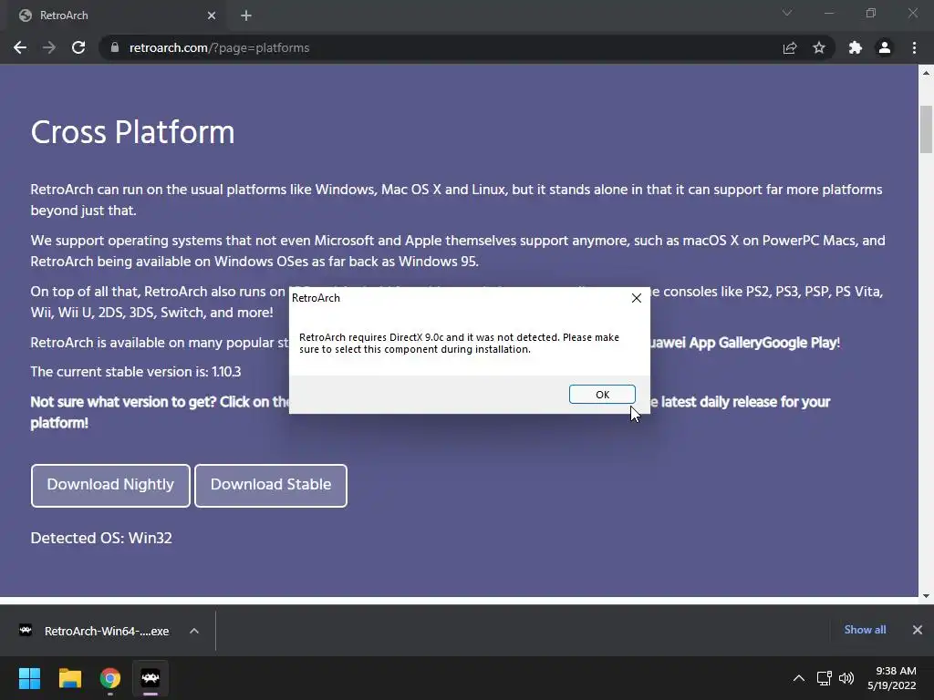Open File Explorer from the taskbar
This screenshot has width=934, height=700.
click(x=69, y=678)
